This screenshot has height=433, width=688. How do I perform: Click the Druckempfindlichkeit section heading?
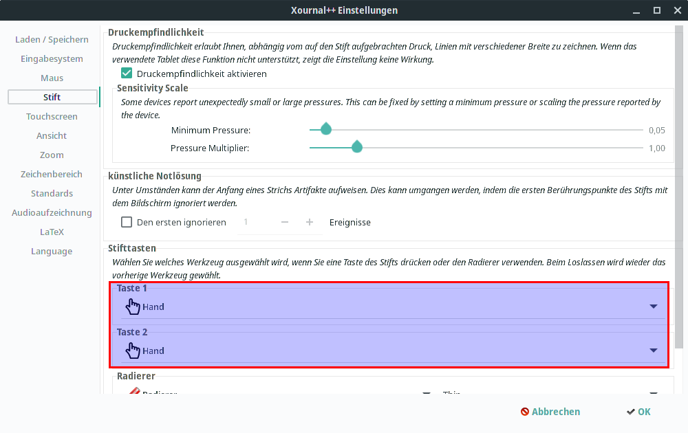[155, 32]
